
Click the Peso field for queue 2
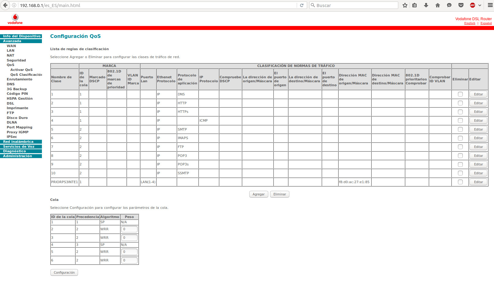tap(129, 229)
